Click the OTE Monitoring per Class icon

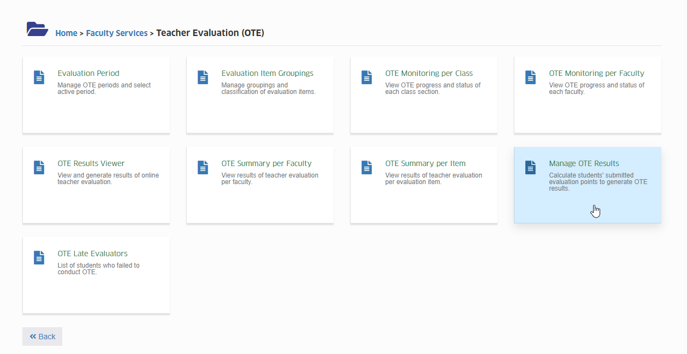367,77
